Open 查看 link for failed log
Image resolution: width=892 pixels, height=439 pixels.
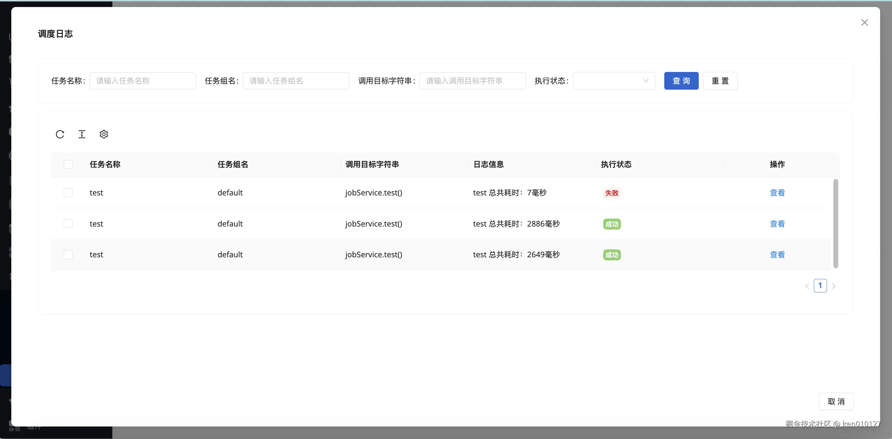777,193
